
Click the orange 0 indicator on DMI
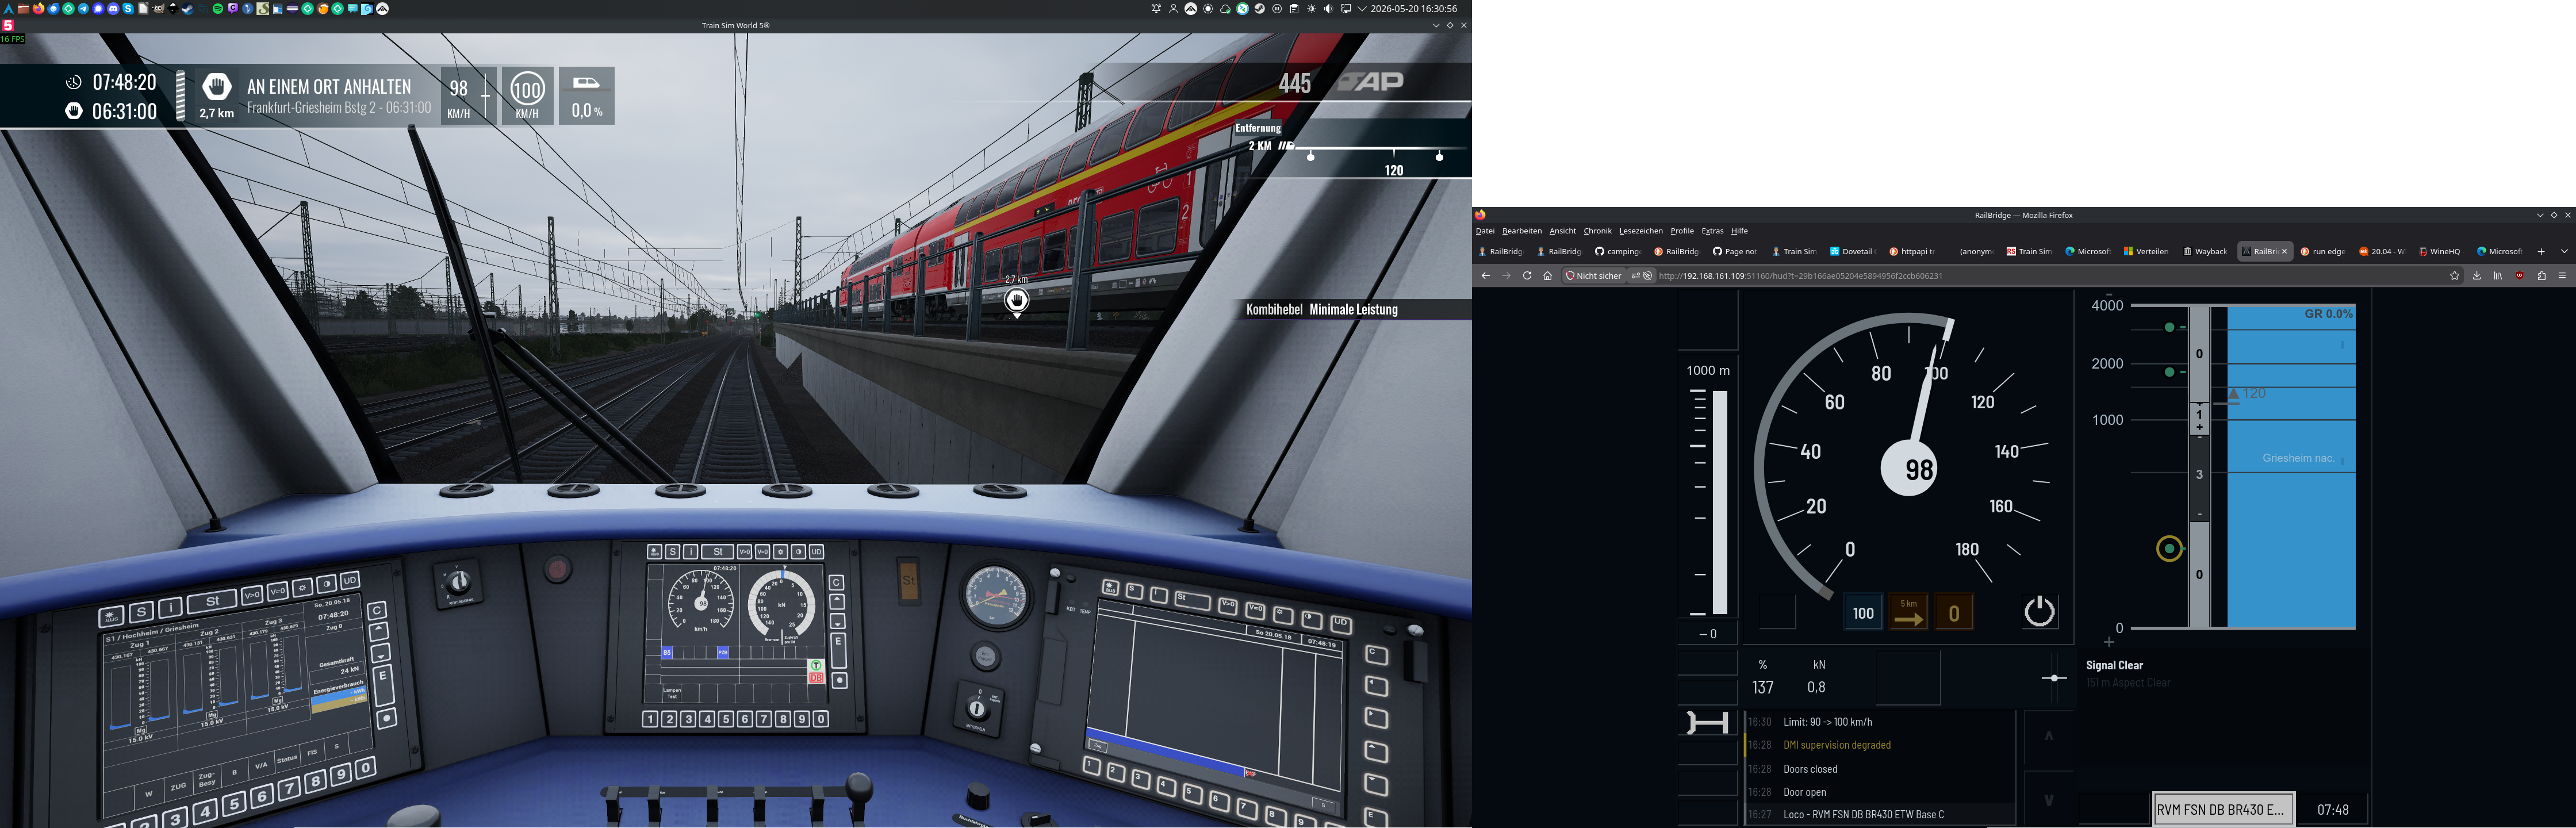[1954, 612]
